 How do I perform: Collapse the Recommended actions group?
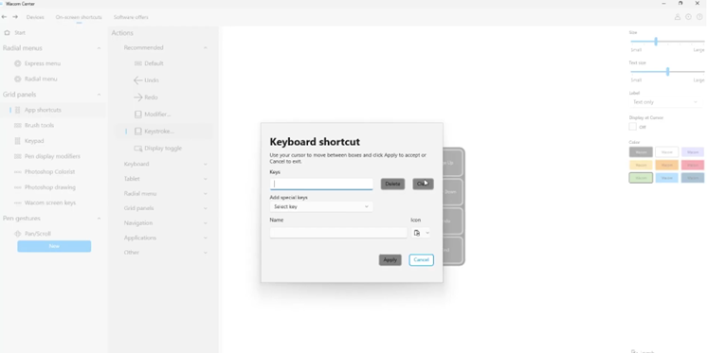point(206,47)
